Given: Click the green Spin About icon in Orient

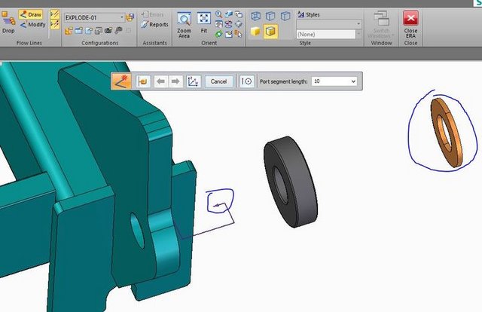Looking at the screenshot, I should [x=219, y=34].
